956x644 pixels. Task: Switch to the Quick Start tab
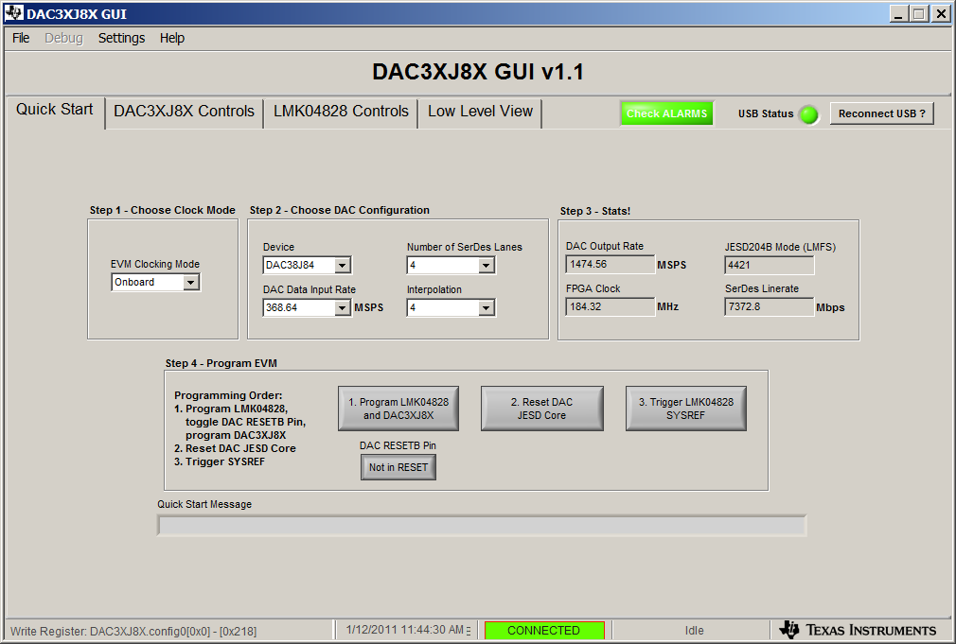pos(54,110)
